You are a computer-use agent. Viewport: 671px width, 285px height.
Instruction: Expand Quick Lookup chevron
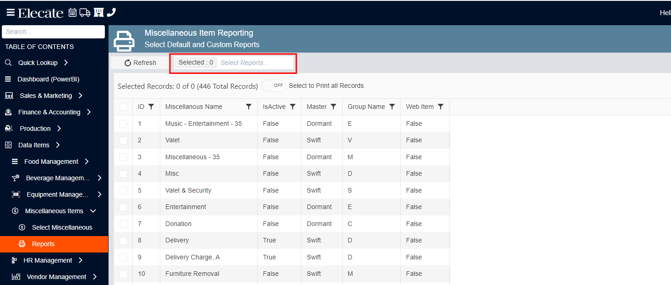(x=66, y=63)
